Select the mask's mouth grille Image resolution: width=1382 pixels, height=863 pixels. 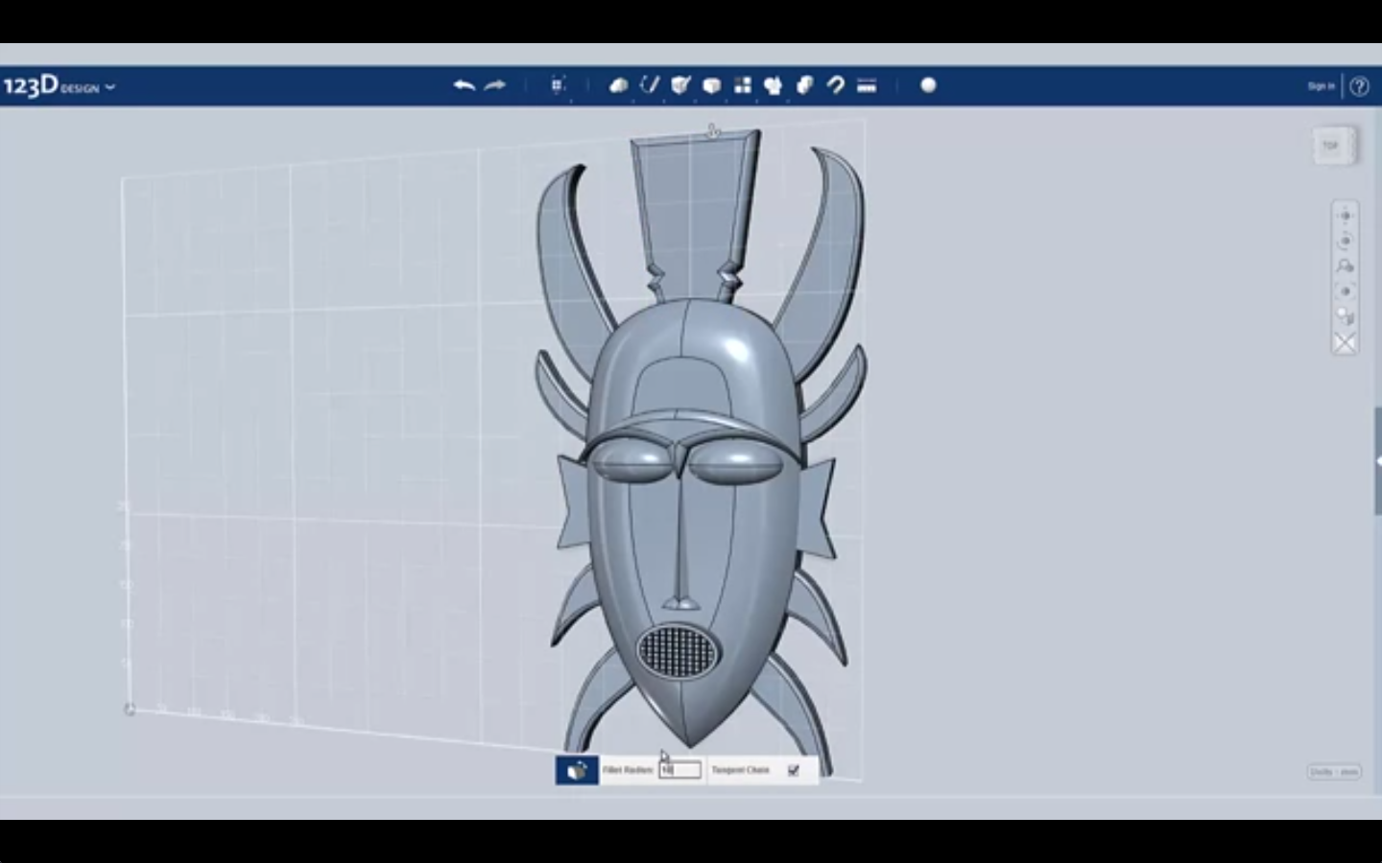coord(679,651)
